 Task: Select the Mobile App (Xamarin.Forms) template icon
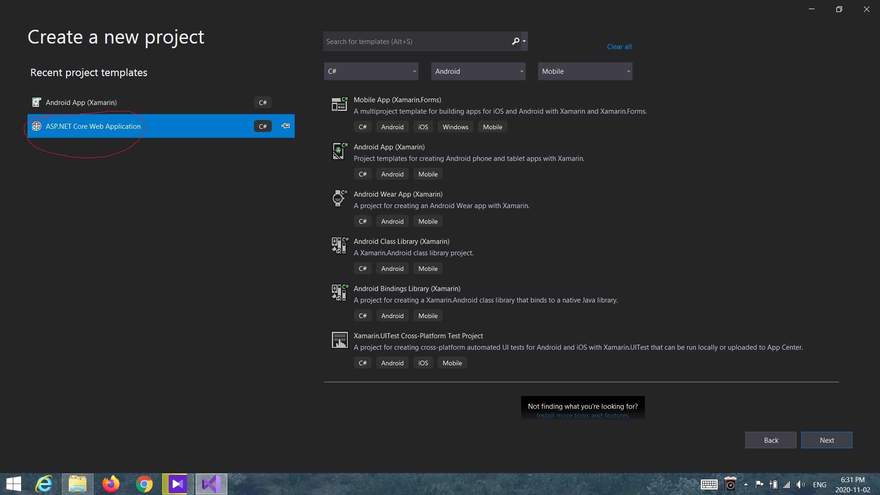340,104
